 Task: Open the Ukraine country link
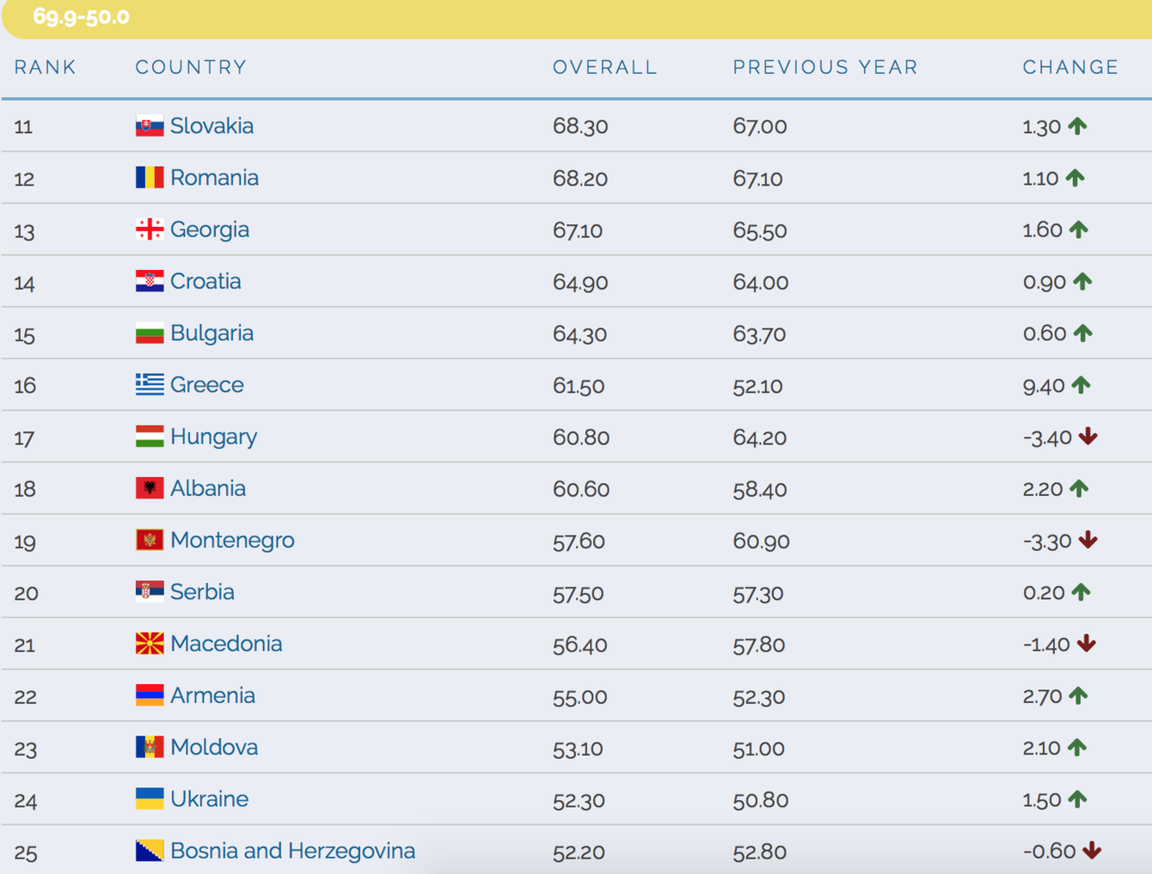(209, 798)
